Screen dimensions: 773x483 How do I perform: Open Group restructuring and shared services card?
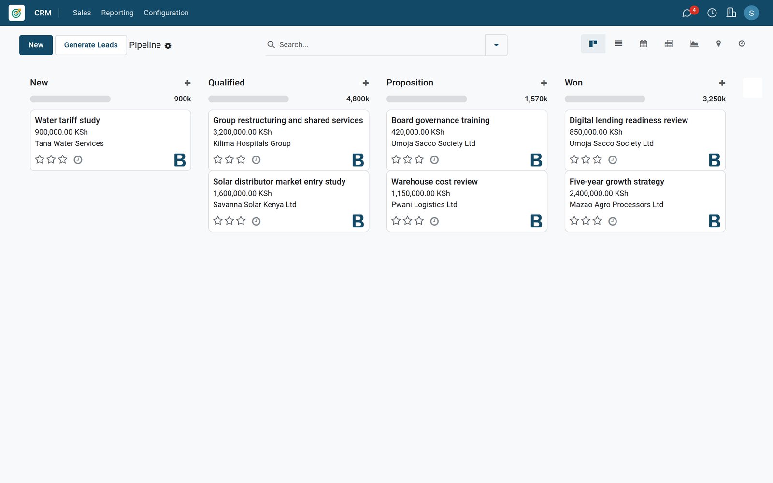click(x=289, y=140)
